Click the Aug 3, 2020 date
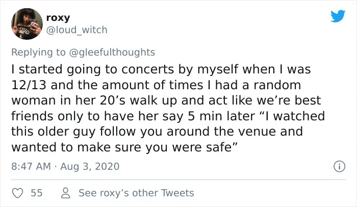Screen dimensions: 357x207 point(90,166)
